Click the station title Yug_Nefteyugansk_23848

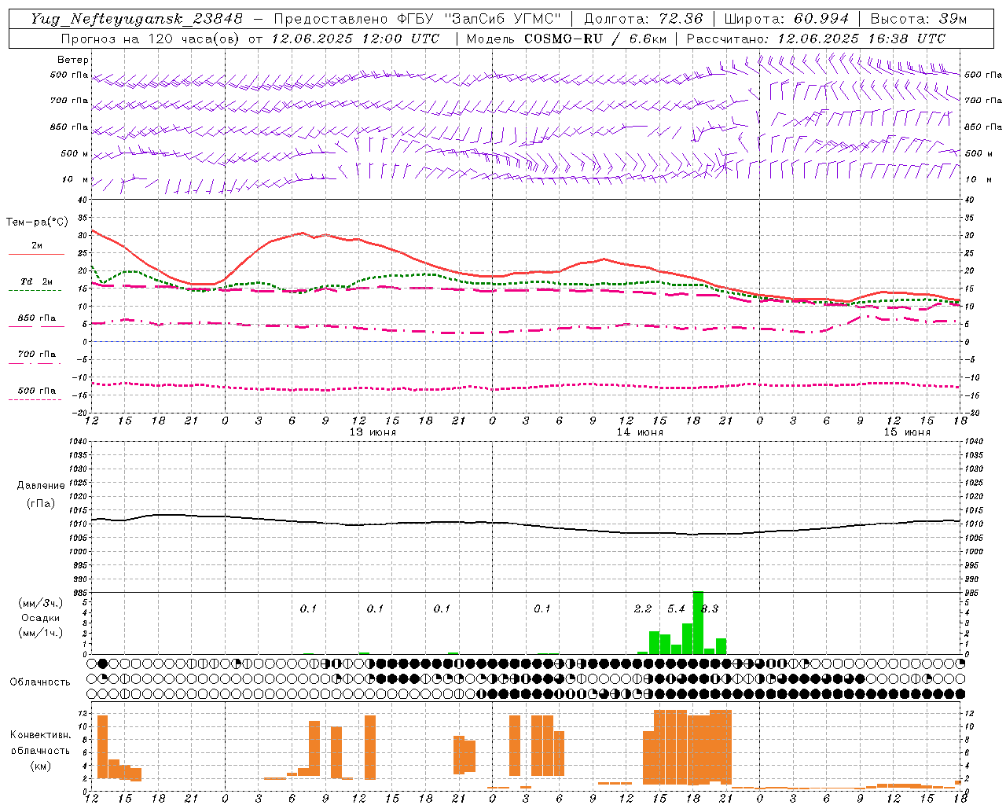point(136,19)
